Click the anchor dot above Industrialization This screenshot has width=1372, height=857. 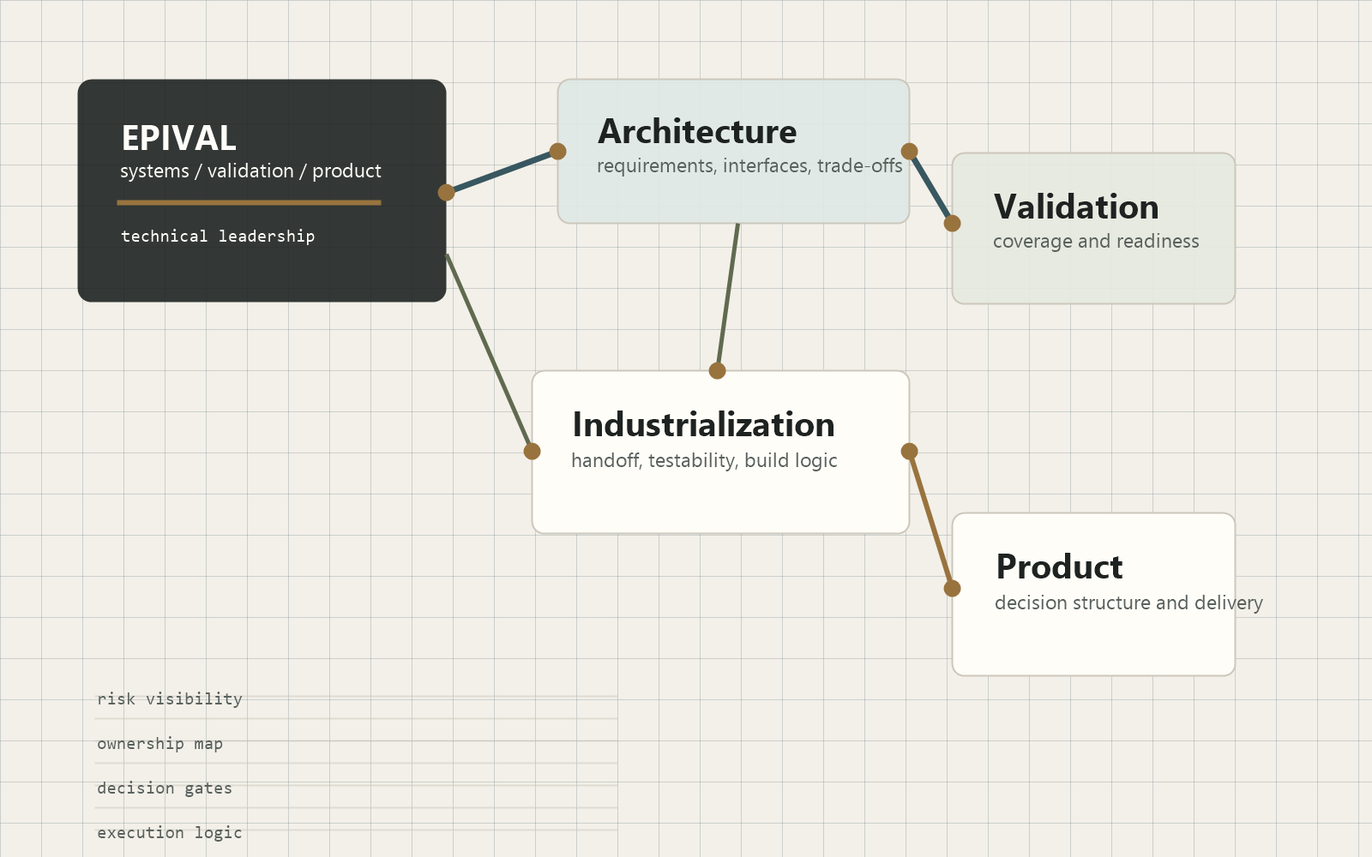pyautogui.click(x=718, y=371)
